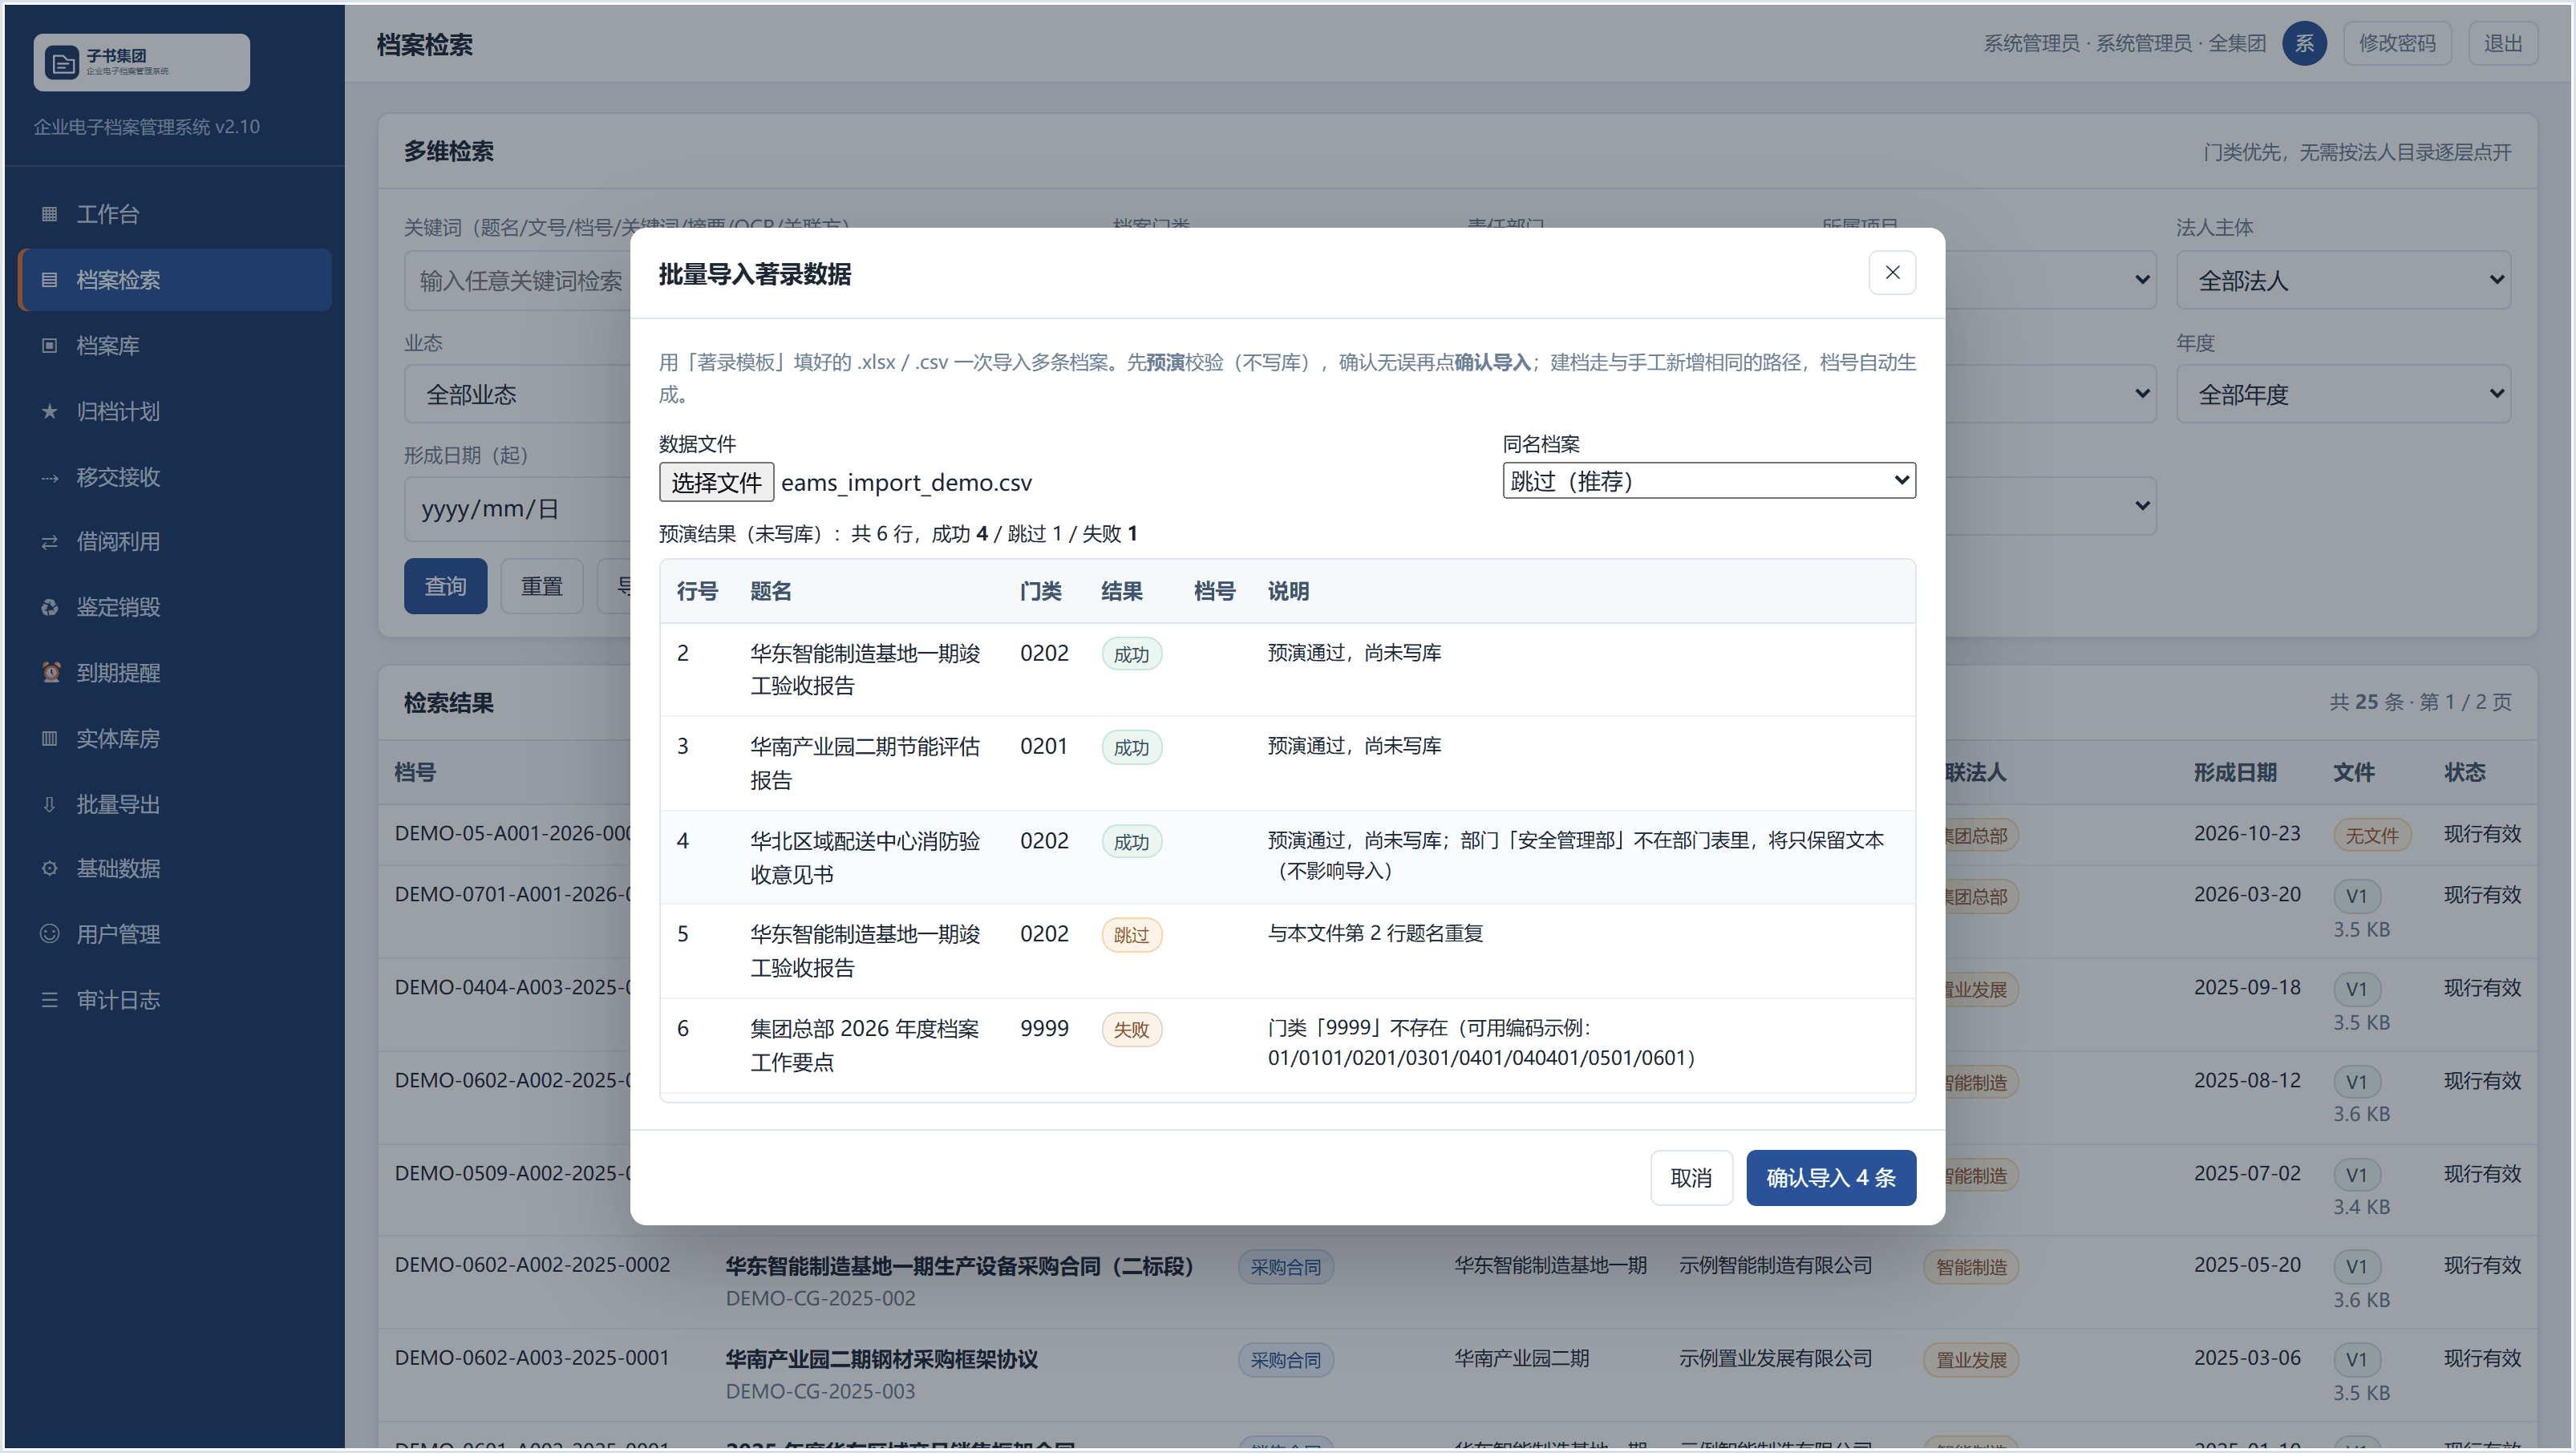The image size is (2576, 1453).
Task: Open the 法人主体 全部法人 dropdown
Action: tap(2343, 280)
